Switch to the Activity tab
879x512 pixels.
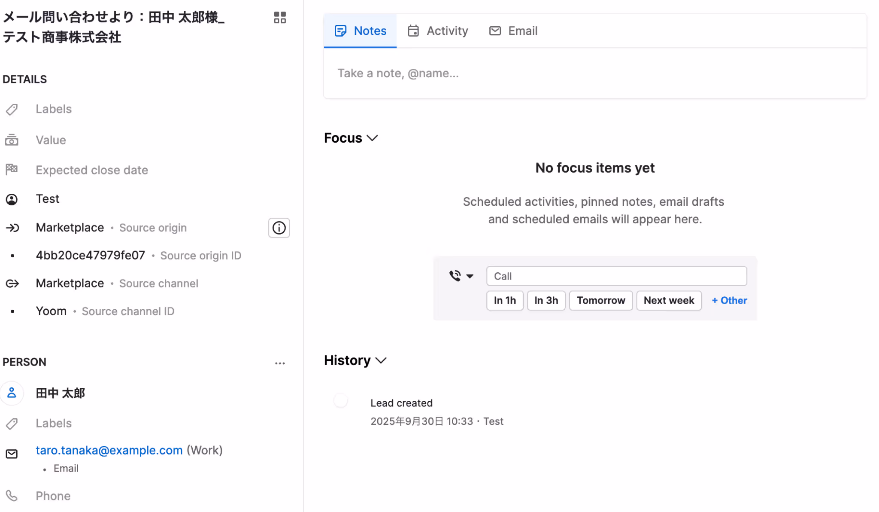[438, 31]
